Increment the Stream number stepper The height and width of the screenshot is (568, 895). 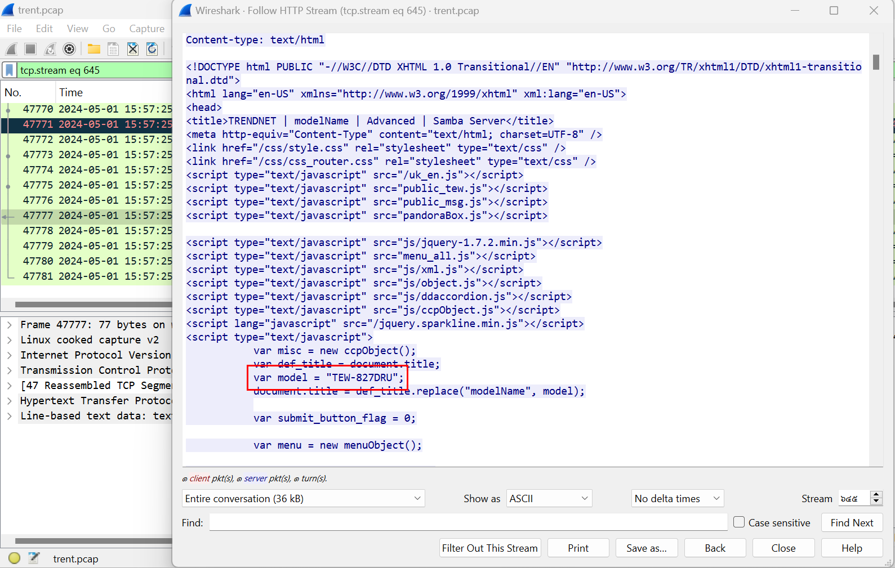coord(876,495)
